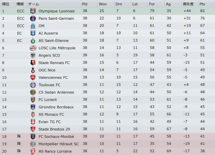This screenshot has width=215, height=155.
Task: Click the AJ Auxerre badge icon
Action: (x=33, y=33)
